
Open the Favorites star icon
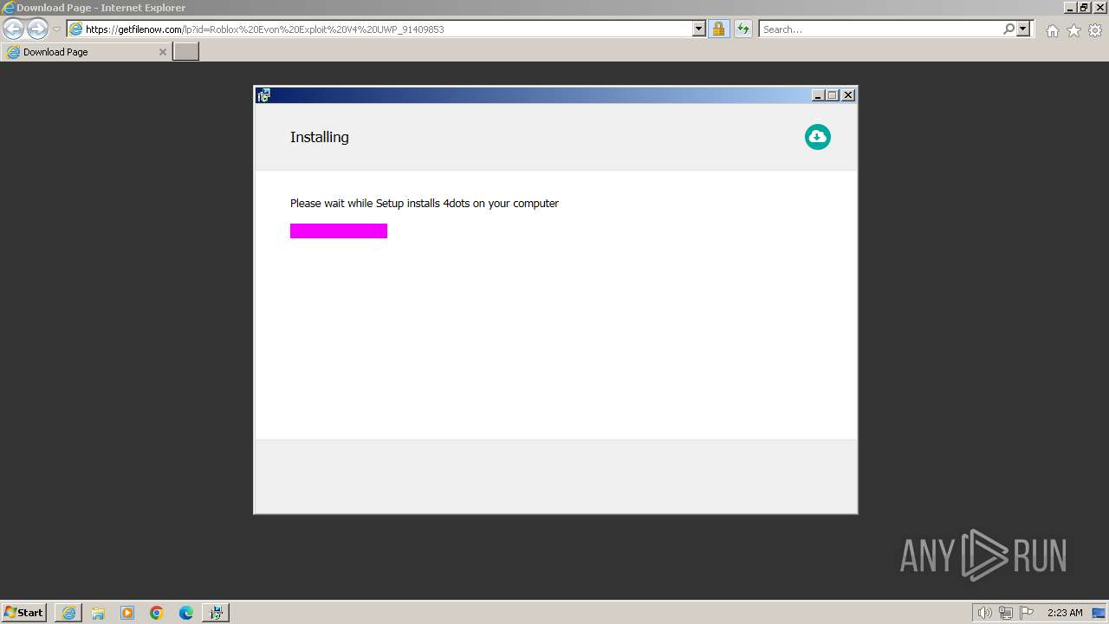coord(1073,30)
